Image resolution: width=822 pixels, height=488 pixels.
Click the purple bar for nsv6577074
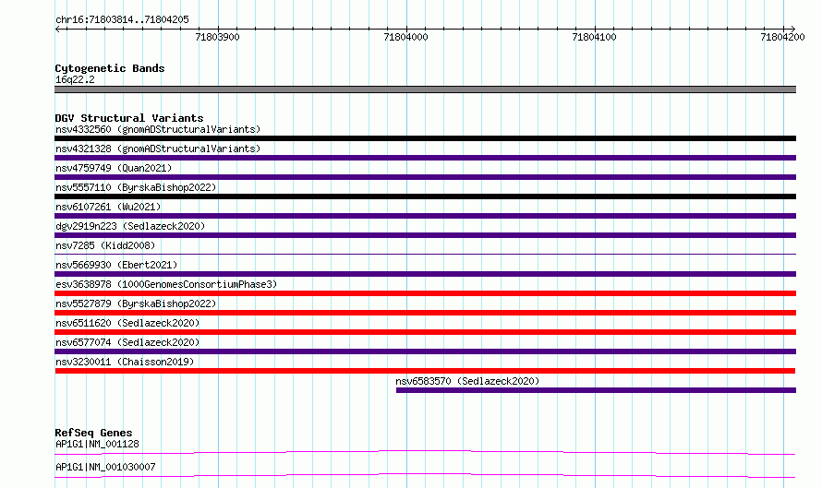pyautogui.click(x=425, y=351)
